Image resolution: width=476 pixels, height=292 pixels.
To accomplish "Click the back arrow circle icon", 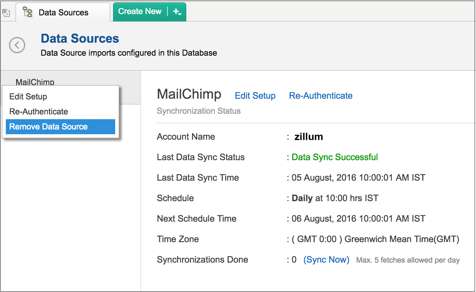I will (x=17, y=45).
